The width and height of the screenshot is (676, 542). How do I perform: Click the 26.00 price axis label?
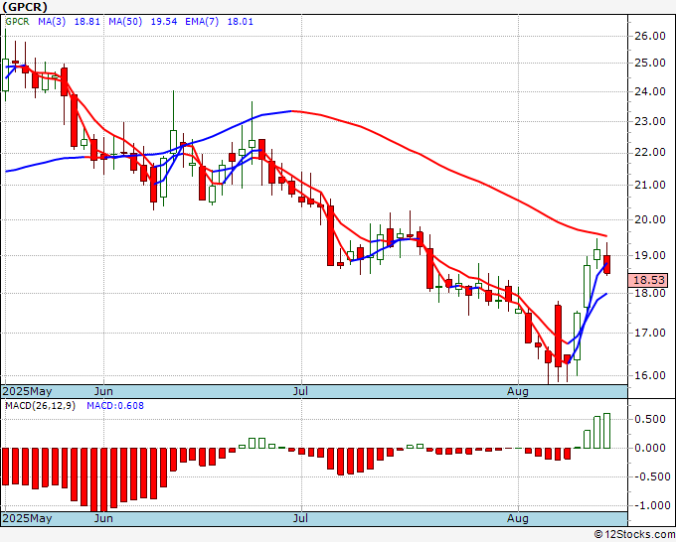(x=650, y=36)
